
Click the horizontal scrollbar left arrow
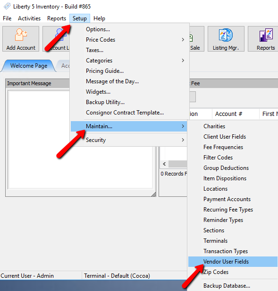tap(164, 164)
